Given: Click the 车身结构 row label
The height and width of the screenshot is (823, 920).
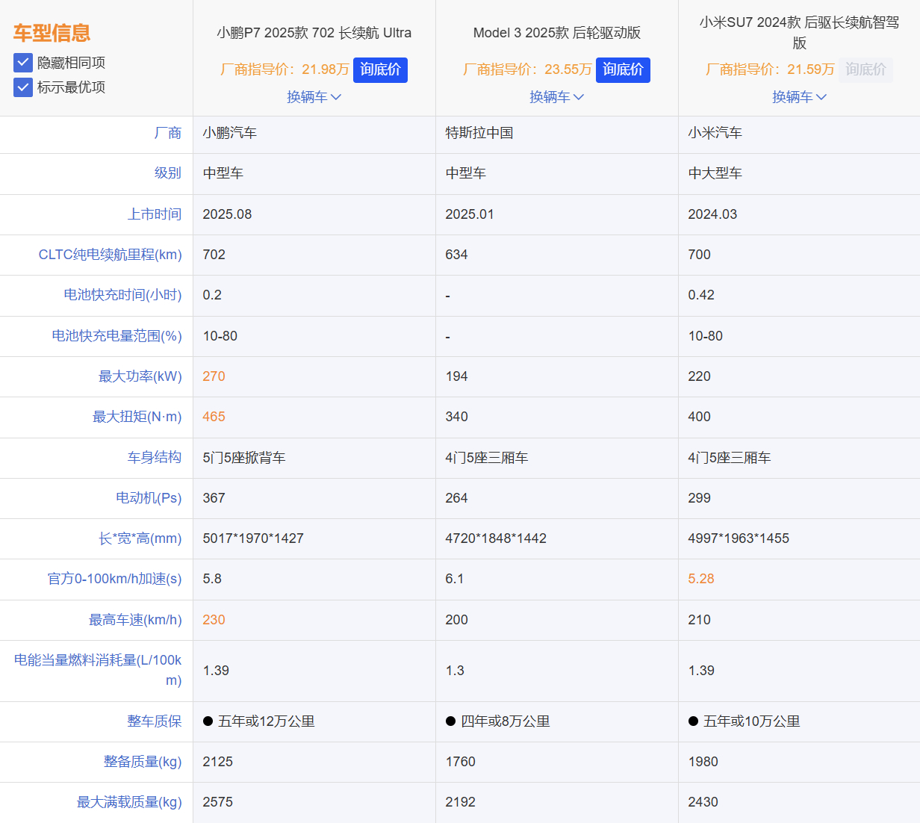Looking at the screenshot, I should coord(155,457).
